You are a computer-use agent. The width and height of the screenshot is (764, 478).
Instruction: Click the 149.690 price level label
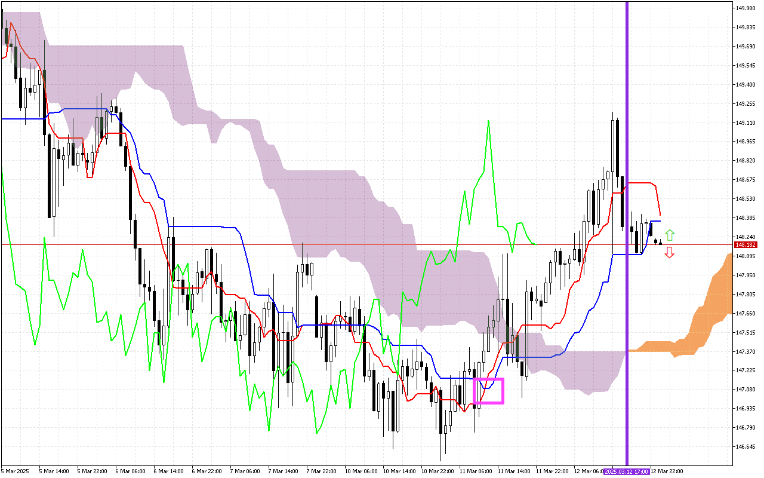click(746, 47)
